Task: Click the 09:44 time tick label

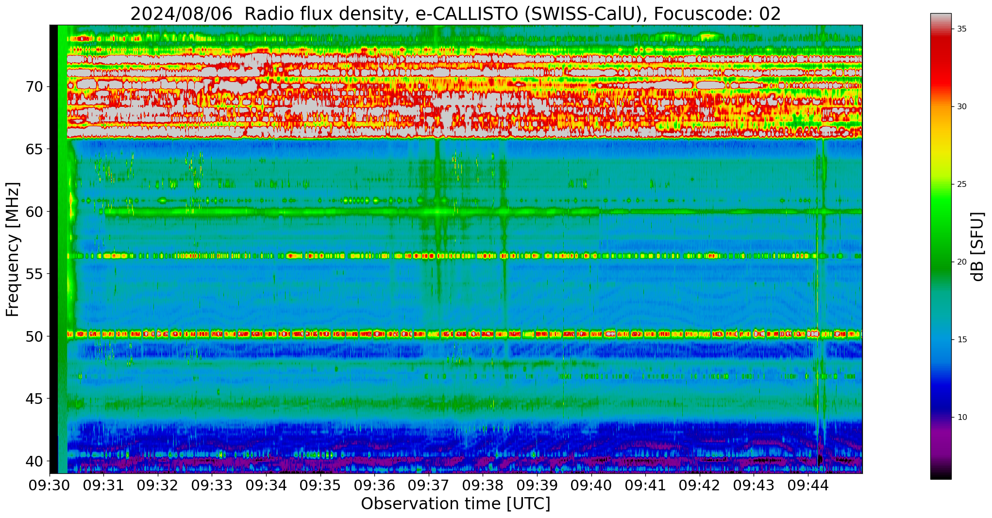Action: pyautogui.click(x=808, y=485)
